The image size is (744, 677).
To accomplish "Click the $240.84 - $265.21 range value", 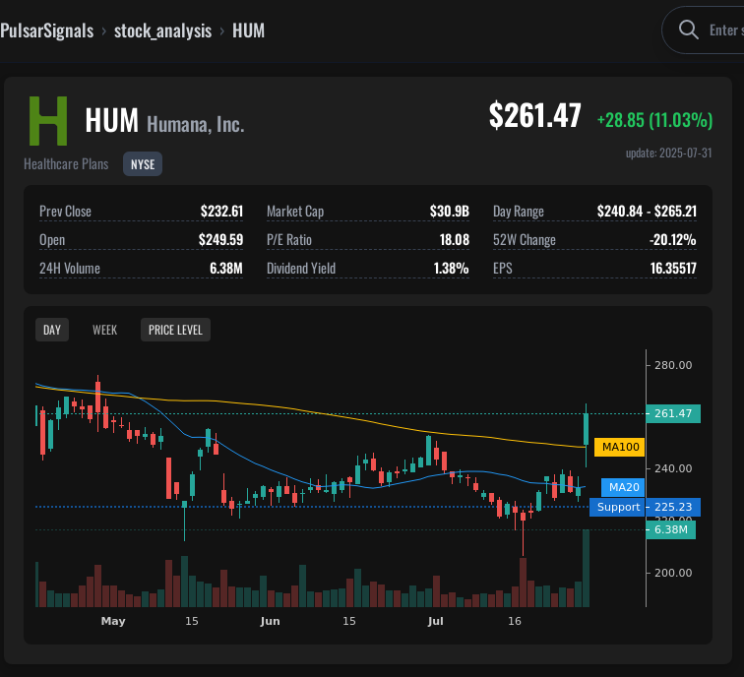I will point(647,212).
